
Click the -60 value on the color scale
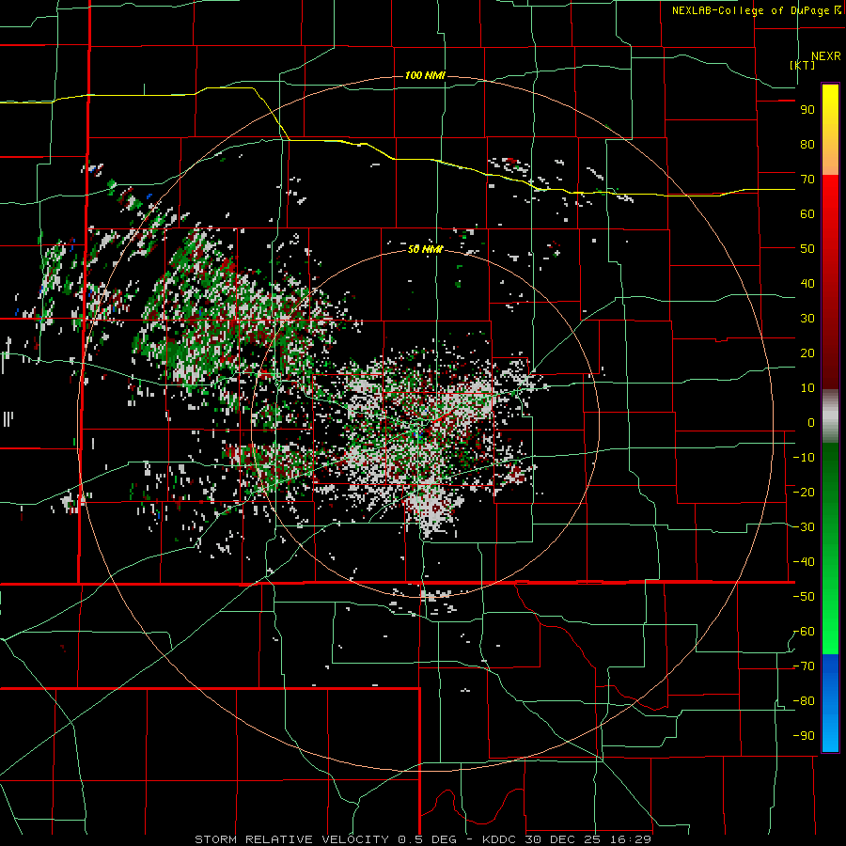tap(804, 632)
